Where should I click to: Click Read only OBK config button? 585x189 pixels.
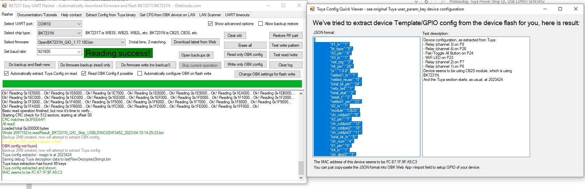tap(245, 55)
